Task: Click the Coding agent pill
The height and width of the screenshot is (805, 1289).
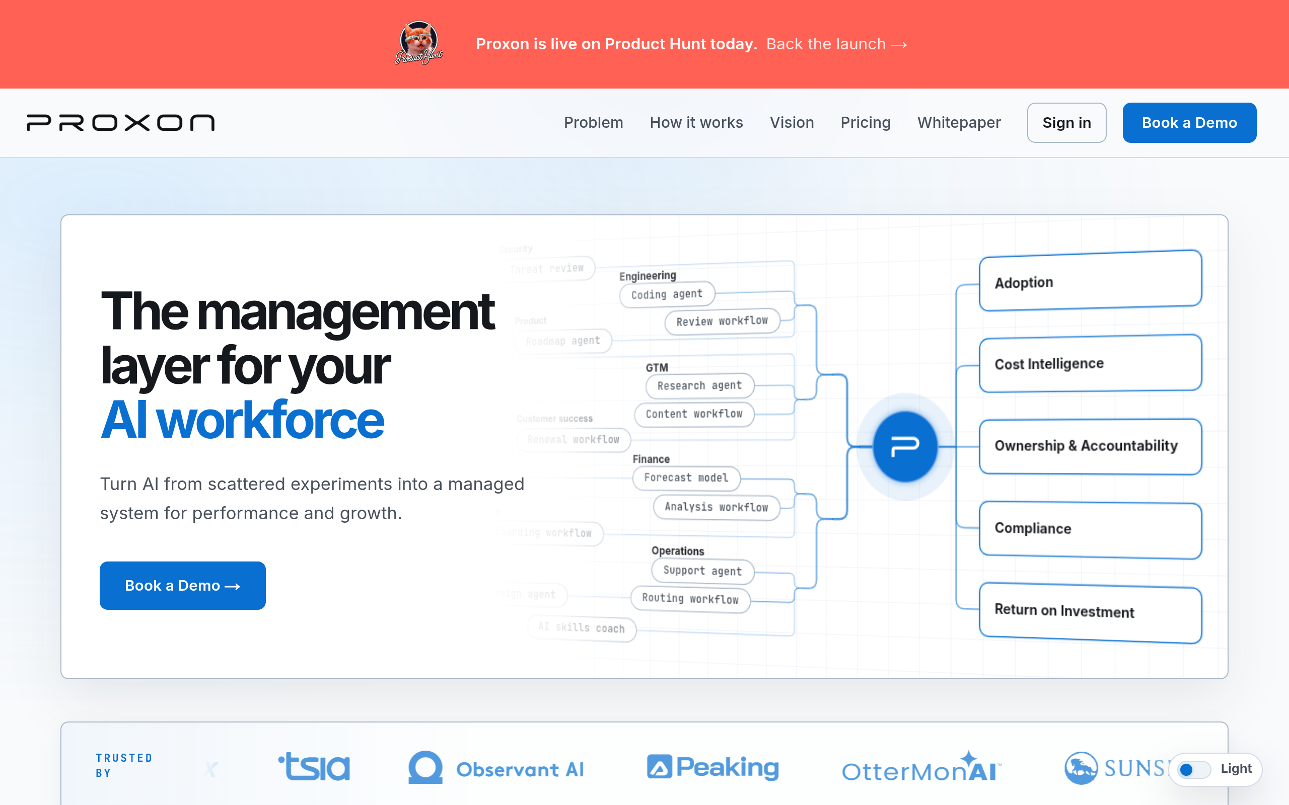Action: (x=667, y=294)
